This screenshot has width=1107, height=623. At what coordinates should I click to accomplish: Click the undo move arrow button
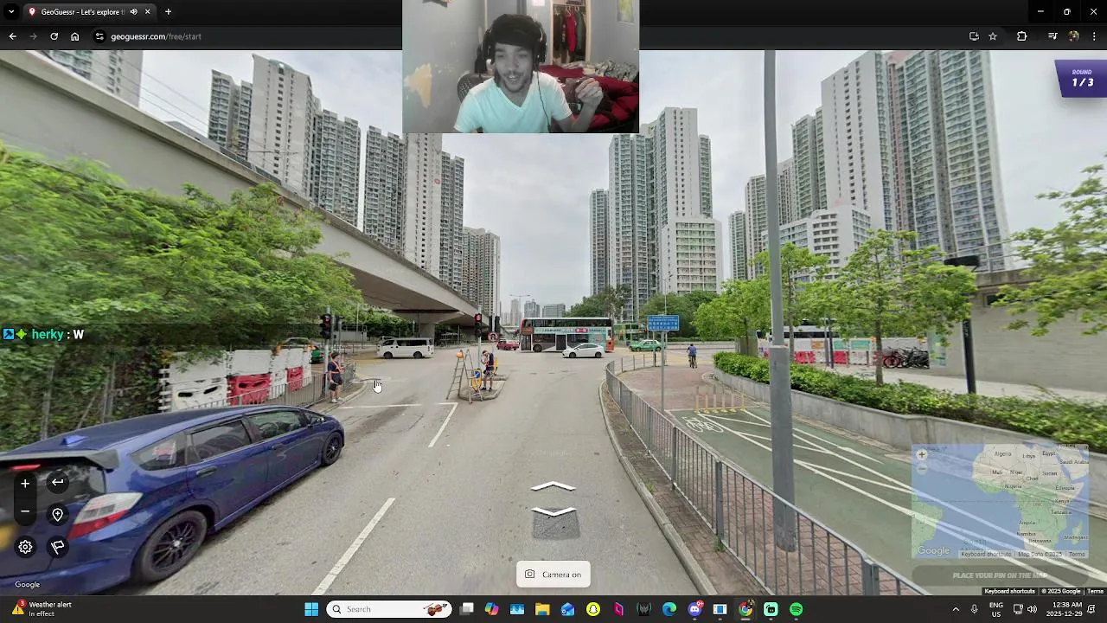[x=57, y=483]
